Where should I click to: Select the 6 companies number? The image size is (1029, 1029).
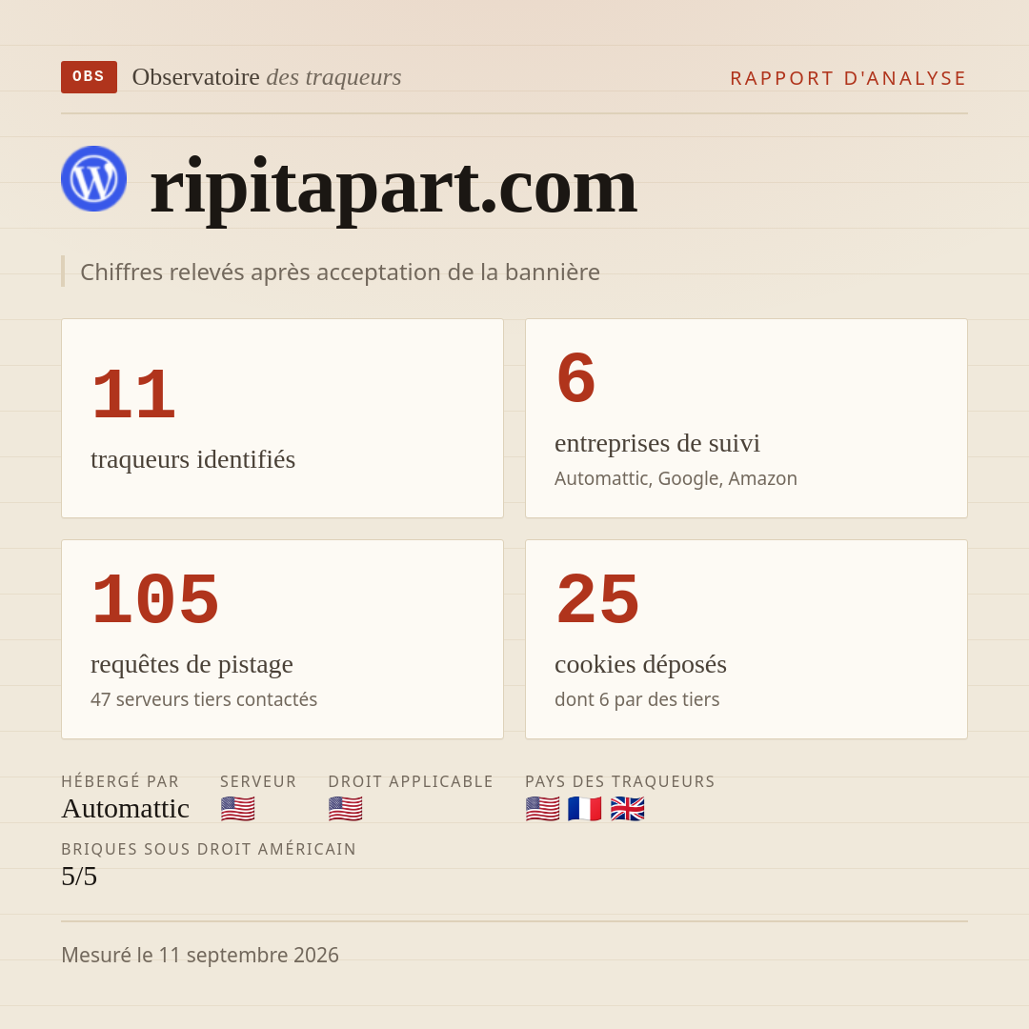click(575, 378)
